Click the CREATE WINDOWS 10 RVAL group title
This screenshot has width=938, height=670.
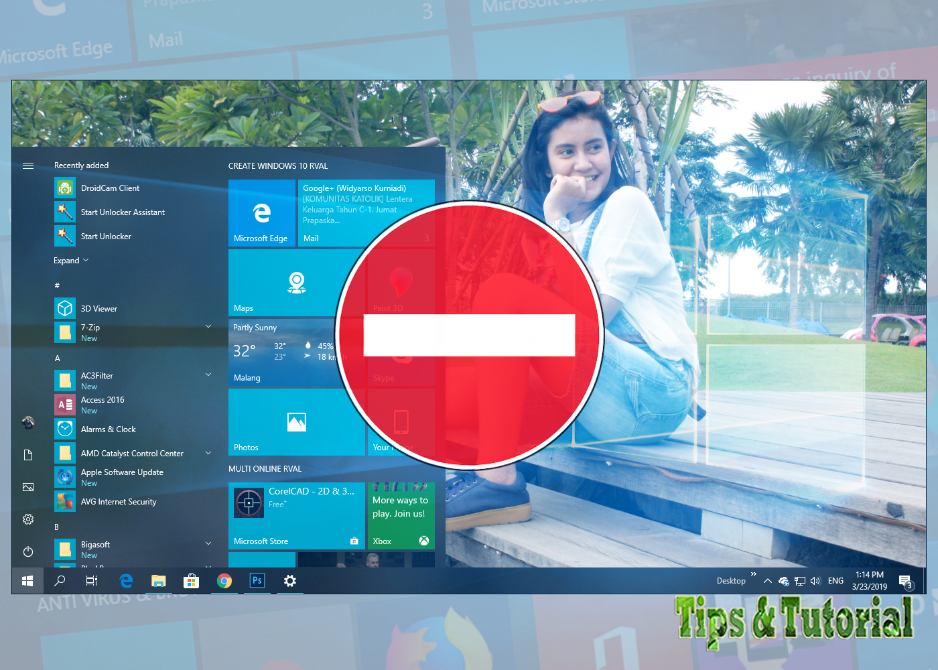278,165
